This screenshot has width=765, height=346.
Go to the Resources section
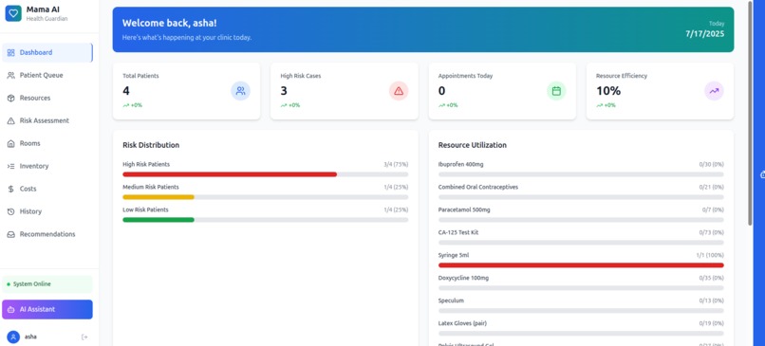(47, 98)
